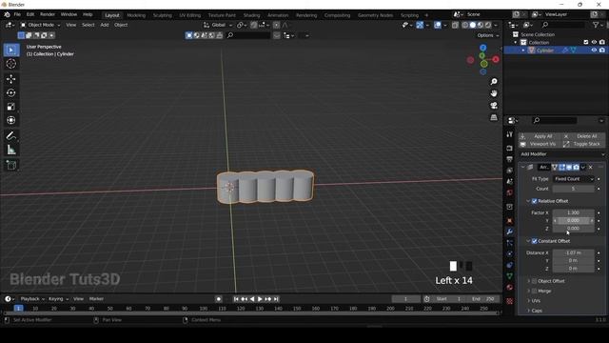609x343 pixels.
Task: Select the Transform tool
Action: [x=10, y=120]
